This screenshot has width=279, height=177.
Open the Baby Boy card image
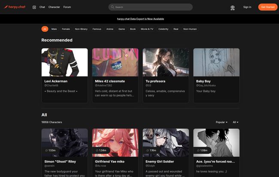[216, 62]
